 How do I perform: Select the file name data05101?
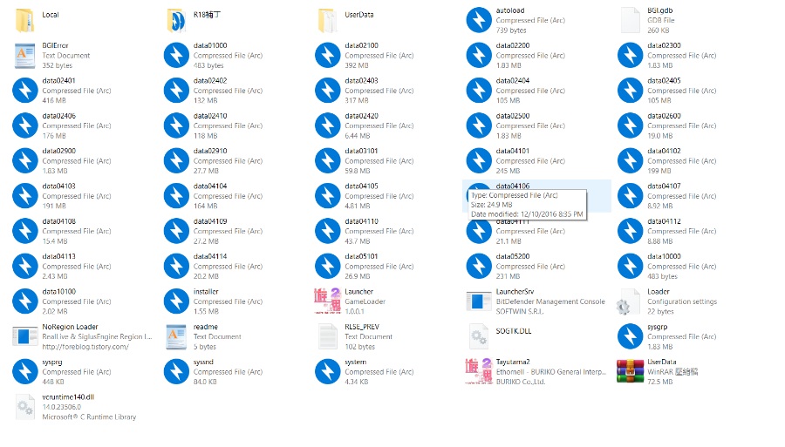361,256
